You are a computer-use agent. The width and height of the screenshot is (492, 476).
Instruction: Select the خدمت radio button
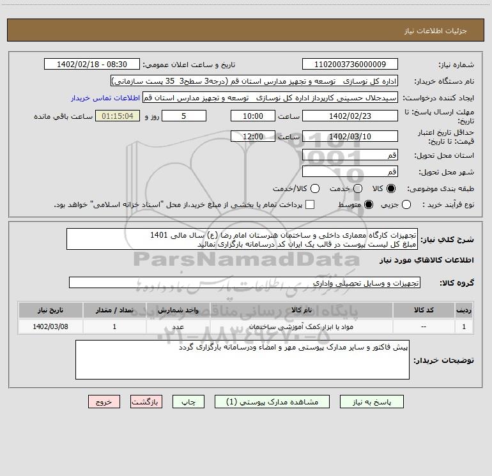point(358,188)
